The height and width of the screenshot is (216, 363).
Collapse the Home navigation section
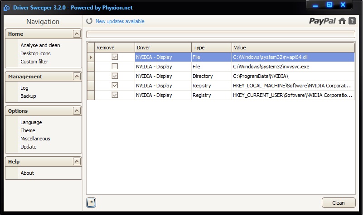(77, 34)
